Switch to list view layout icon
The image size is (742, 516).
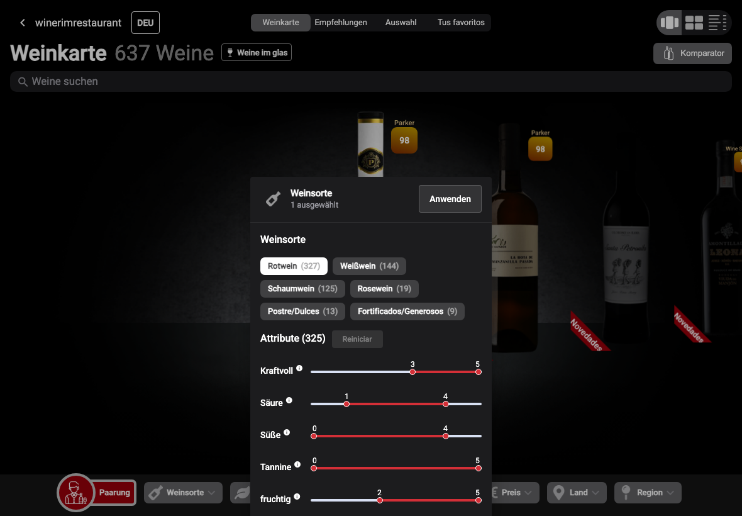click(717, 23)
